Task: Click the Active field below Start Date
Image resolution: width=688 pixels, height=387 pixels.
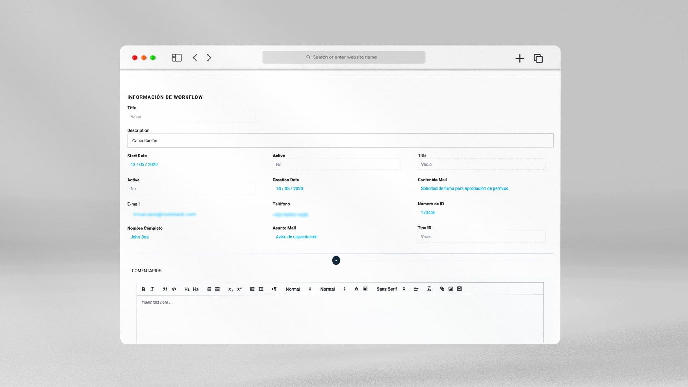Action: 192,189
